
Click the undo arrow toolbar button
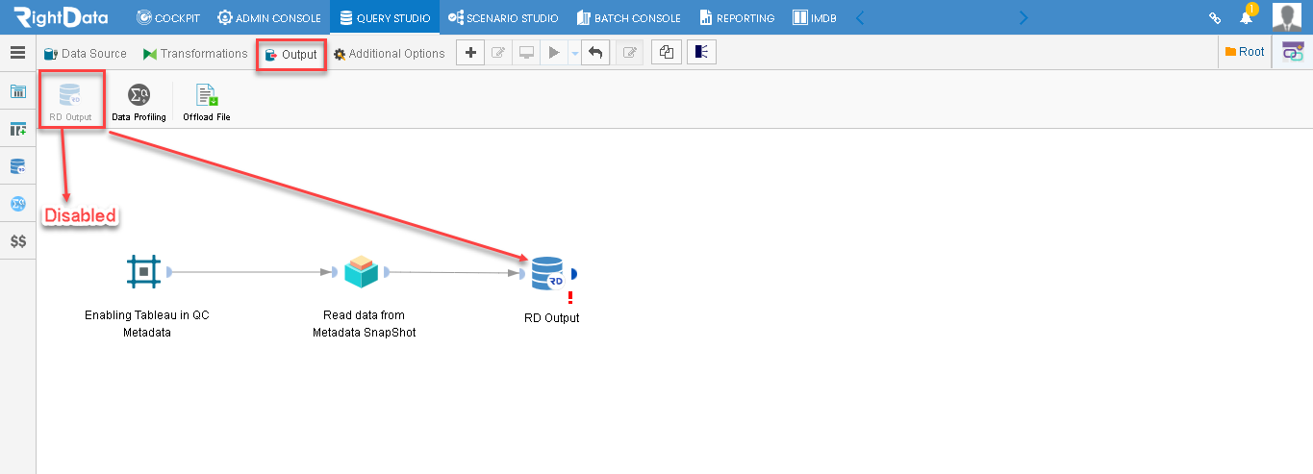coord(595,53)
